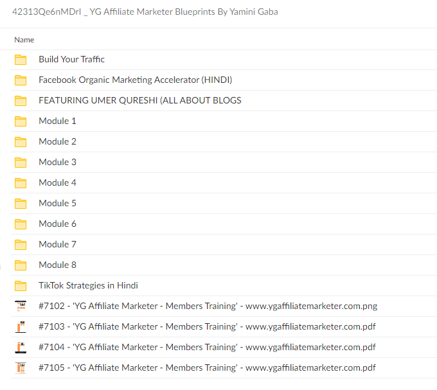Open the Module 6 folder name

tap(57, 224)
